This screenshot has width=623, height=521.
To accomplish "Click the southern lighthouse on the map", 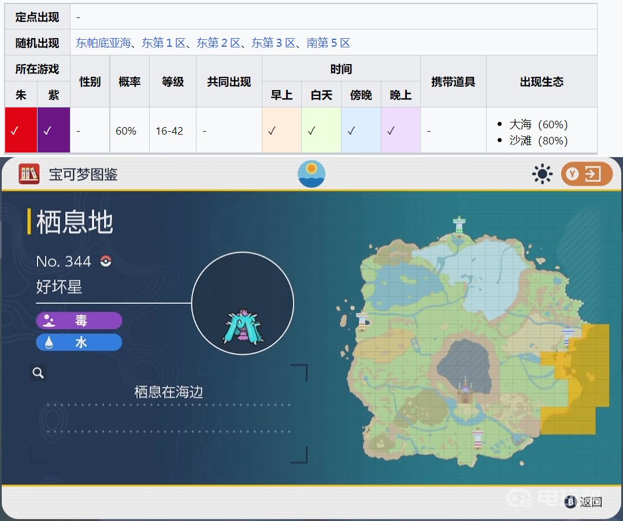I will tap(477, 438).
